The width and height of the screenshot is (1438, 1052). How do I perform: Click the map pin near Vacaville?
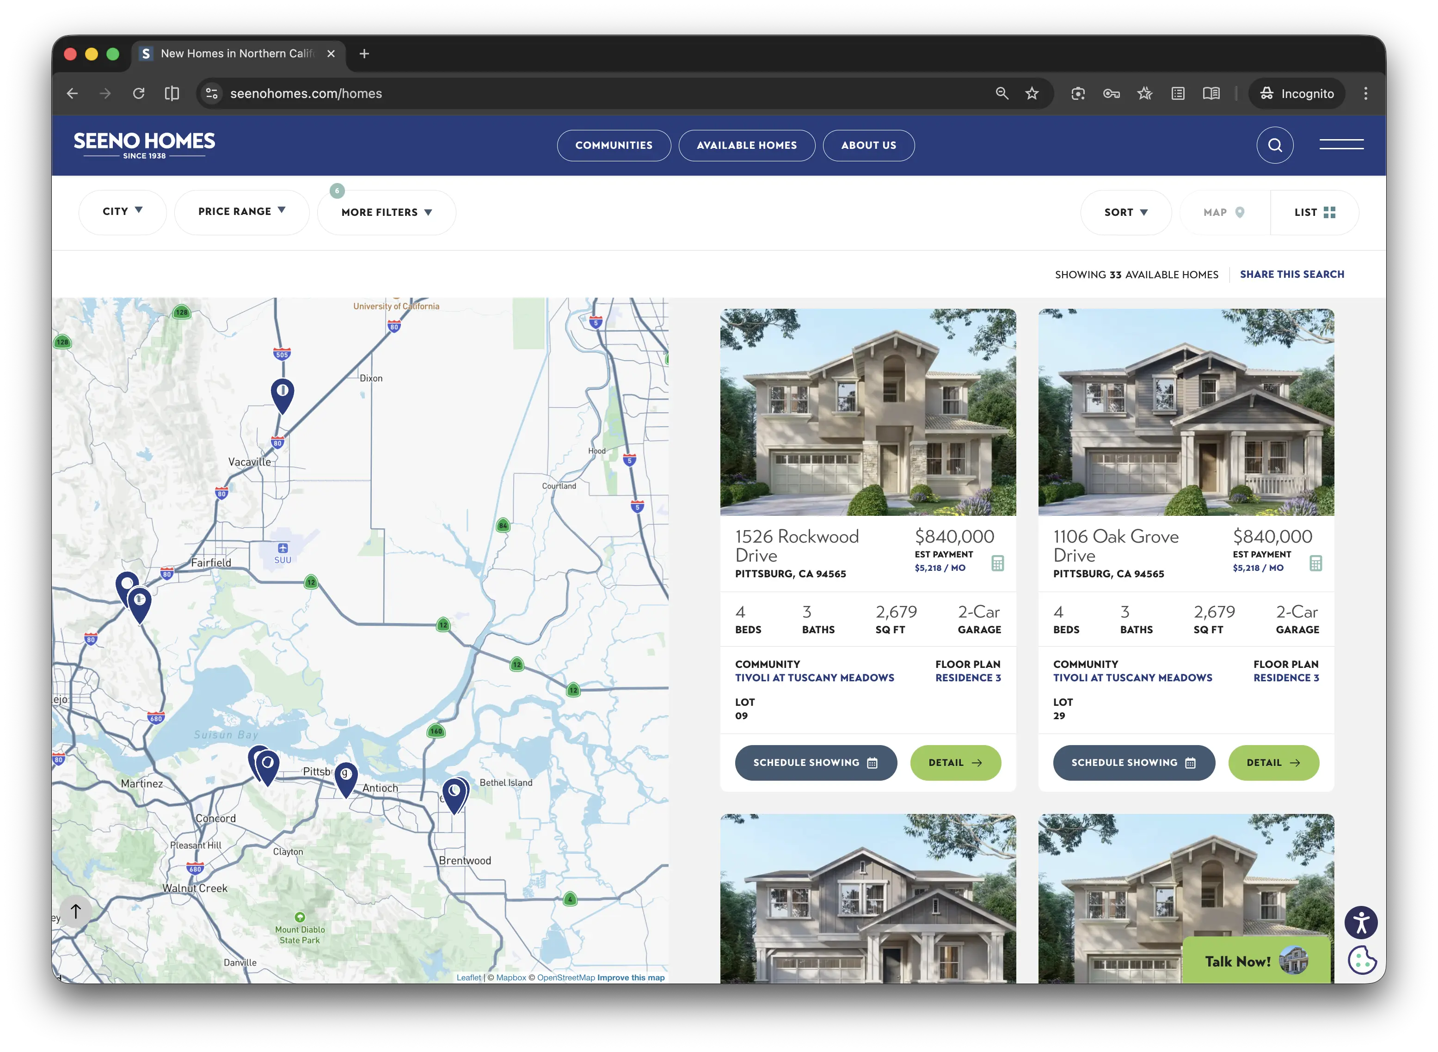pos(282,396)
